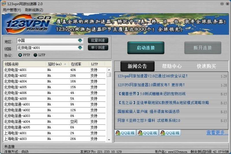This screenshot has height=154, width=231.
Task: Click the route list scroll up arrow
Action: 109,70
